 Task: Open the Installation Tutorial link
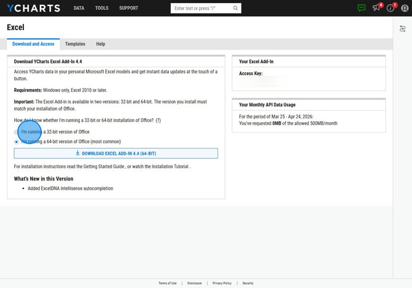point(170,166)
